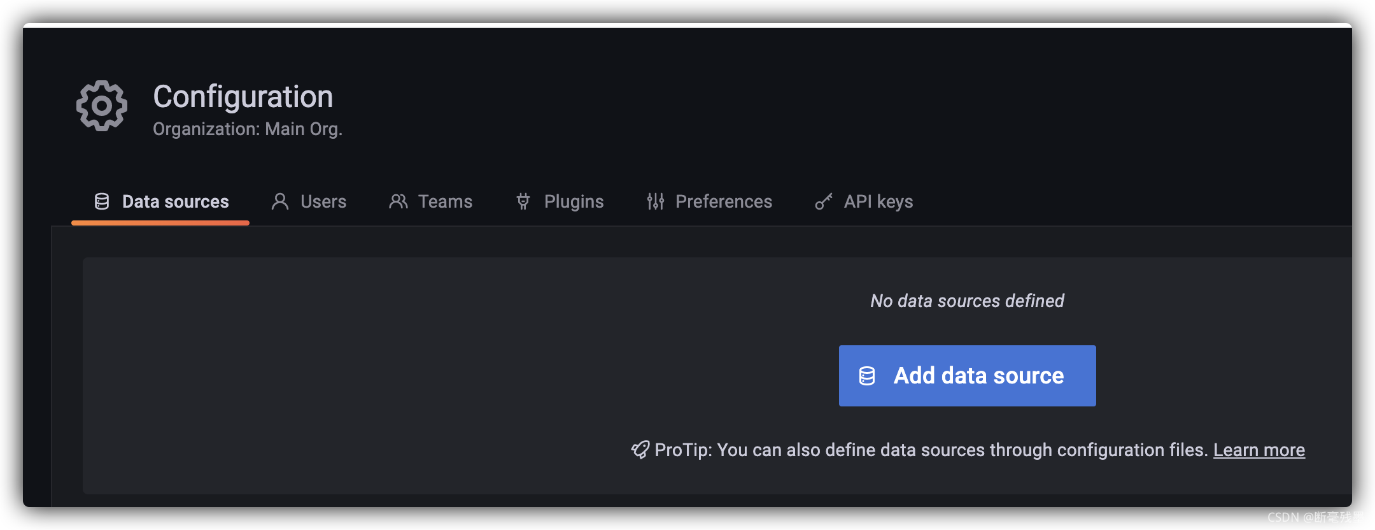Open the Teams tab

pyautogui.click(x=430, y=202)
